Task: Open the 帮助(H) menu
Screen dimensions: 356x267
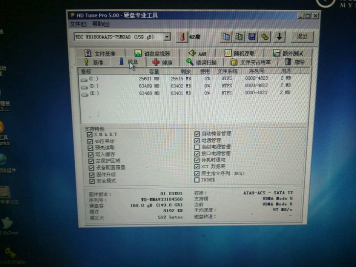Action: (x=101, y=24)
